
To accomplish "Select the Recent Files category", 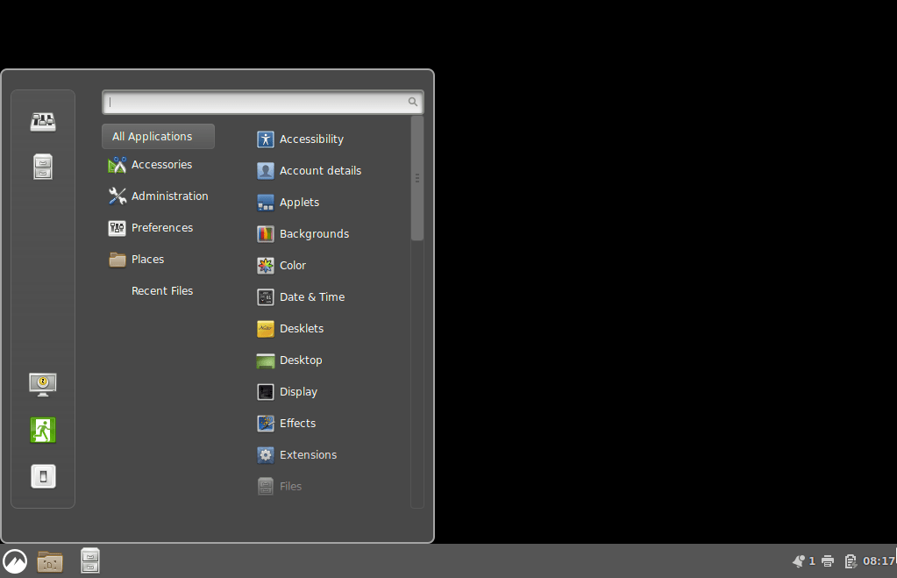I will click(x=162, y=290).
